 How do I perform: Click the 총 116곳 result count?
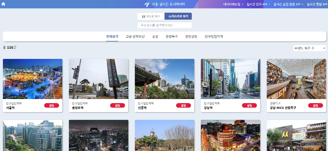tap(9, 47)
